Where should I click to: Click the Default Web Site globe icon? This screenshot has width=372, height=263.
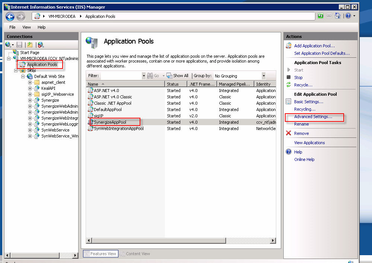click(30, 76)
